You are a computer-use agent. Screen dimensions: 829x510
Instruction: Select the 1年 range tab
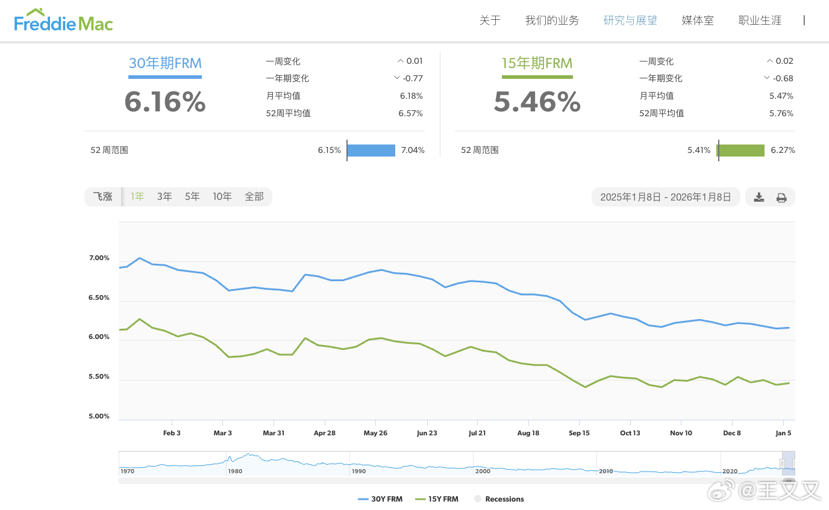click(137, 196)
